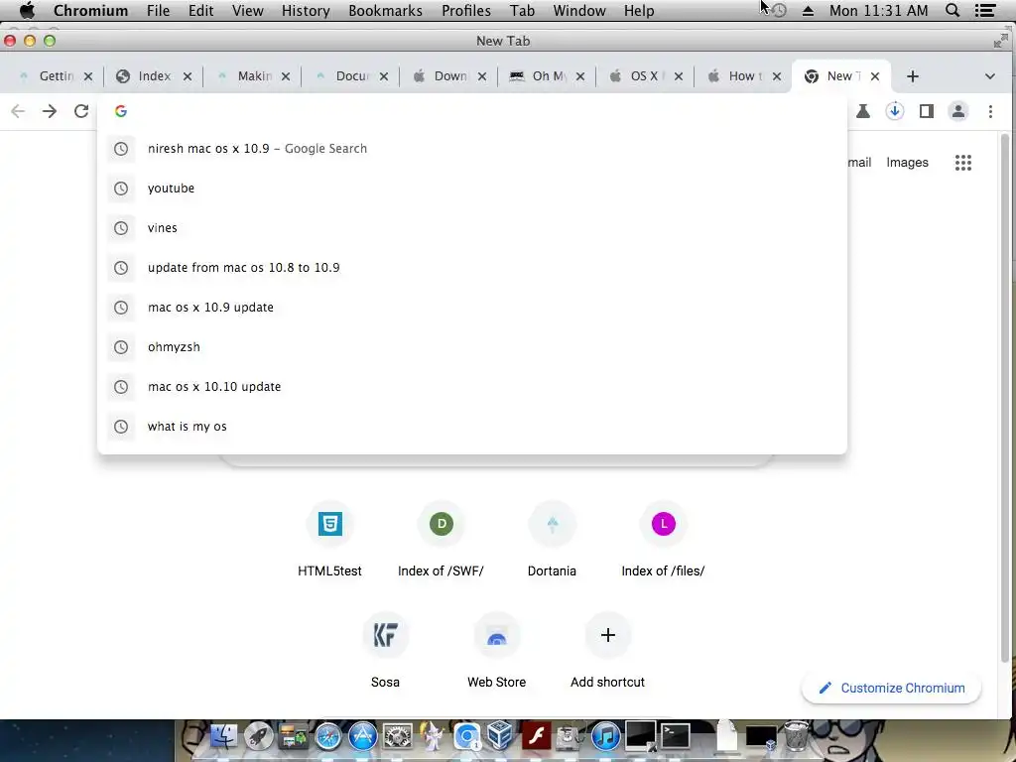
Task: Open the Bookmarks menu
Action: [386, 10]
